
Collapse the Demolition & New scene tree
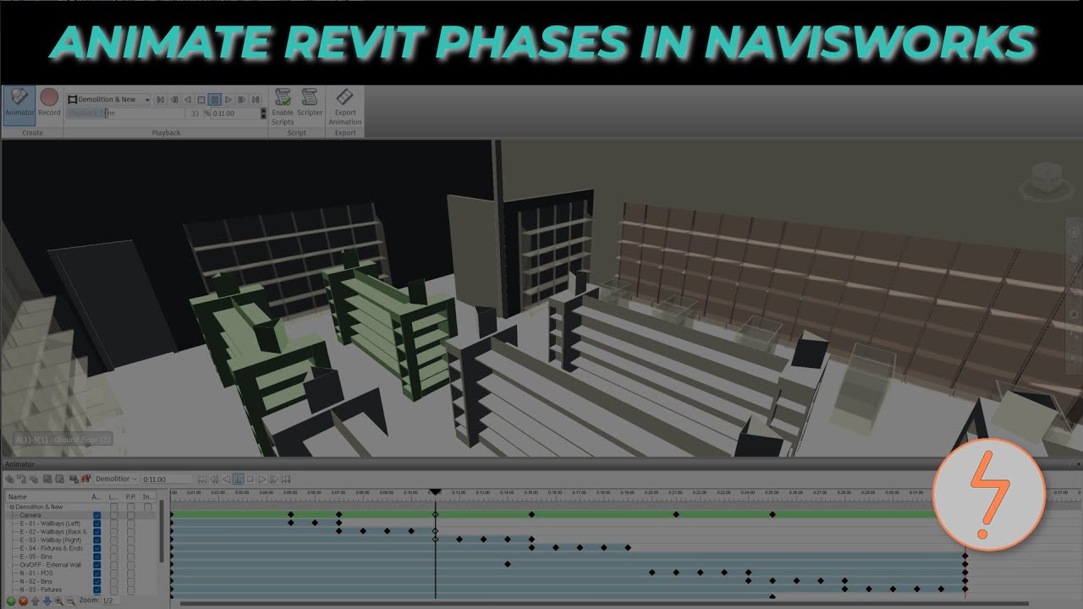(x=11, y=507)
